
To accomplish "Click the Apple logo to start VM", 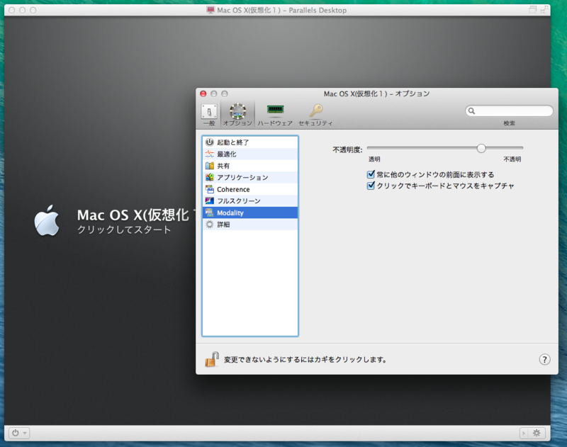I will [x=47, y=220].
